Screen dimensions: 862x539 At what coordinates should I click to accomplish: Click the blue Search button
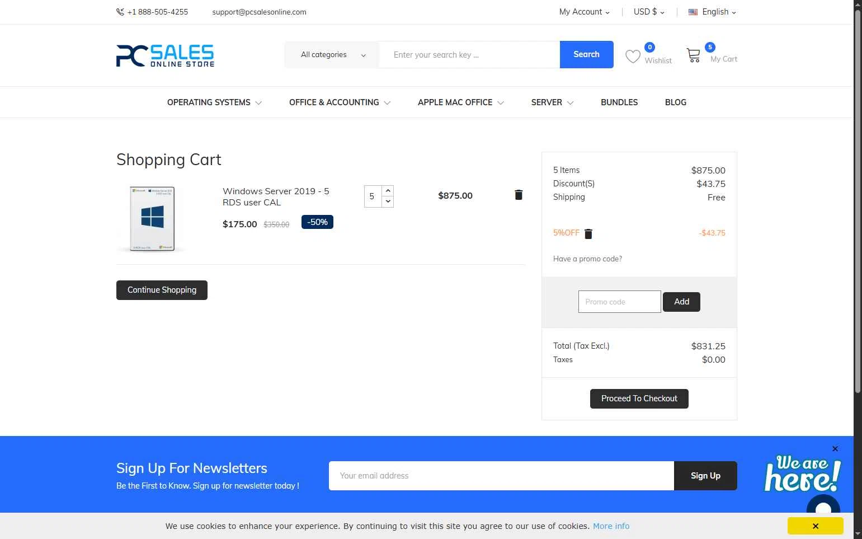pos(586,54)
